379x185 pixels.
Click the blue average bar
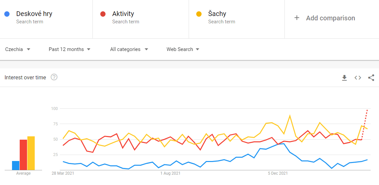16,165
